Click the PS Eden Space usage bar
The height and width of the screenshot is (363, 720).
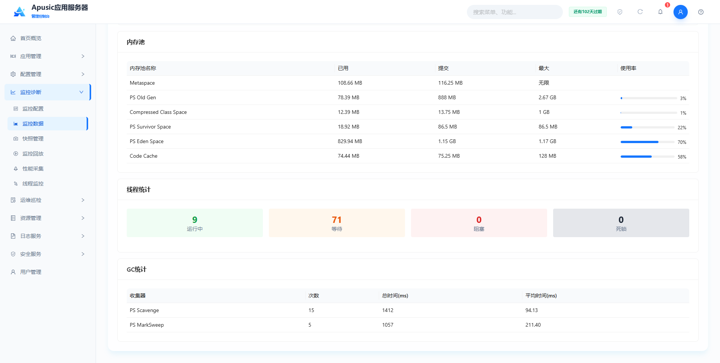(647, 142)
